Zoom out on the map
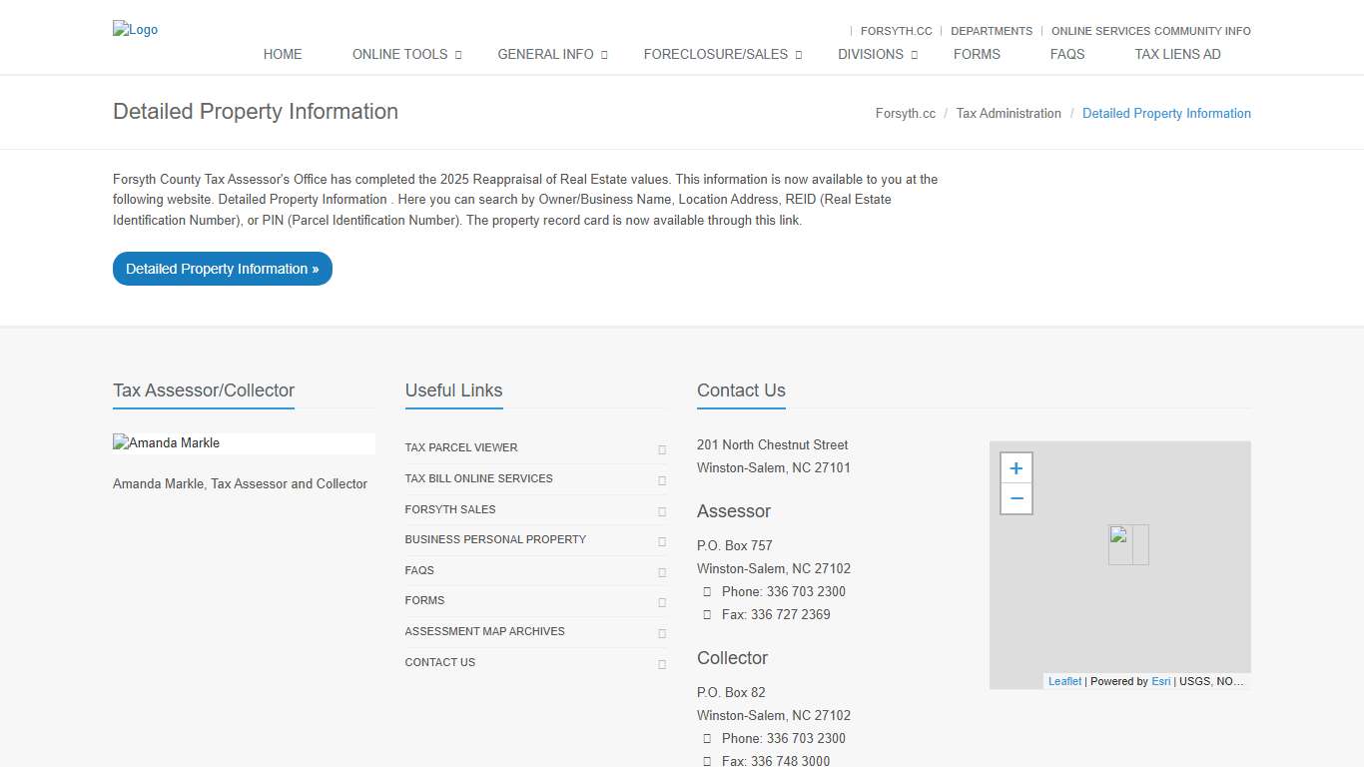 pyautogui.click(x=1016, y=498)
